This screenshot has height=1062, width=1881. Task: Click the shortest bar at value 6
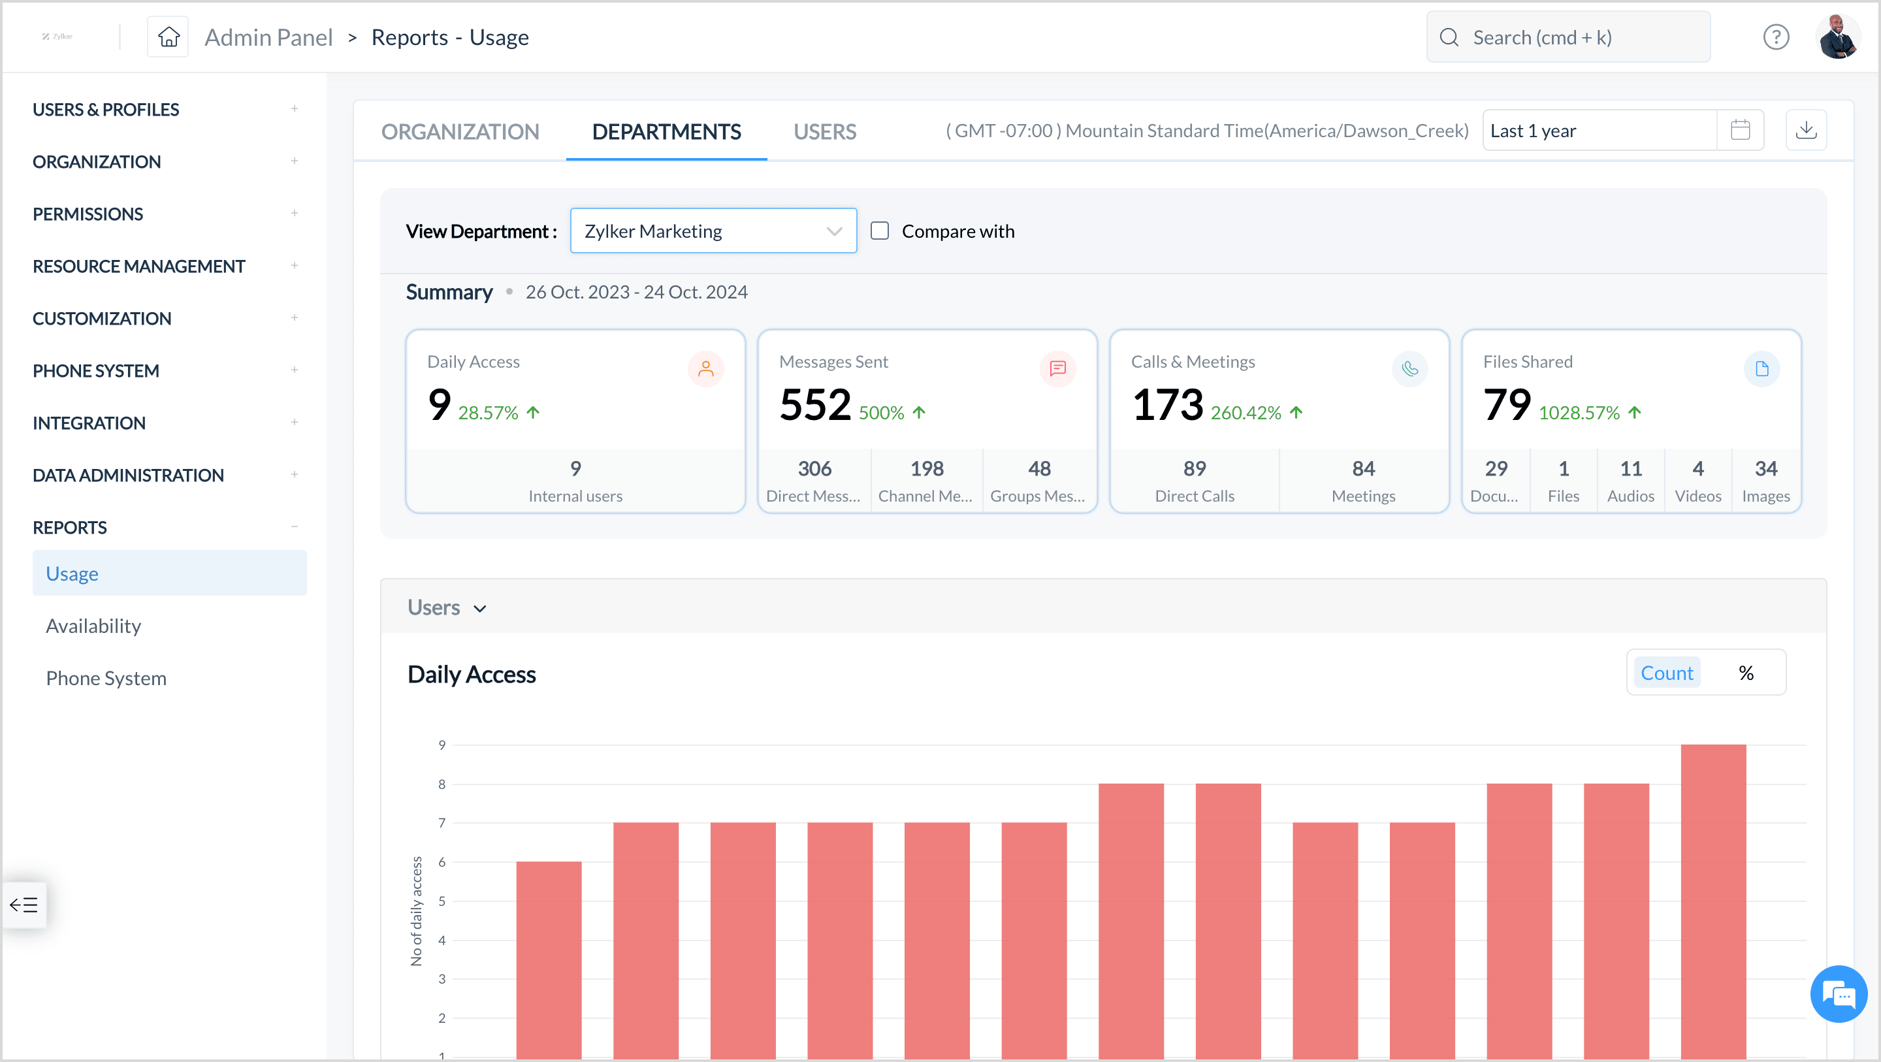pyautogui.click(x=549, y=959)
